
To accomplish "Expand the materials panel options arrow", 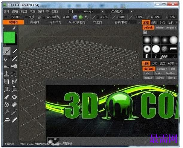I will point(176,64).
